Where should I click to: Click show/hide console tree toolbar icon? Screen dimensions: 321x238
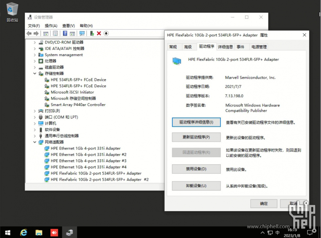[46, 33]
